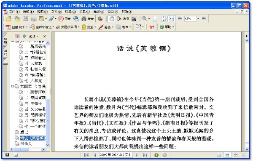The image size is (253, 162).
Task: Click the zoom in plus button
Action: point(204,19)
